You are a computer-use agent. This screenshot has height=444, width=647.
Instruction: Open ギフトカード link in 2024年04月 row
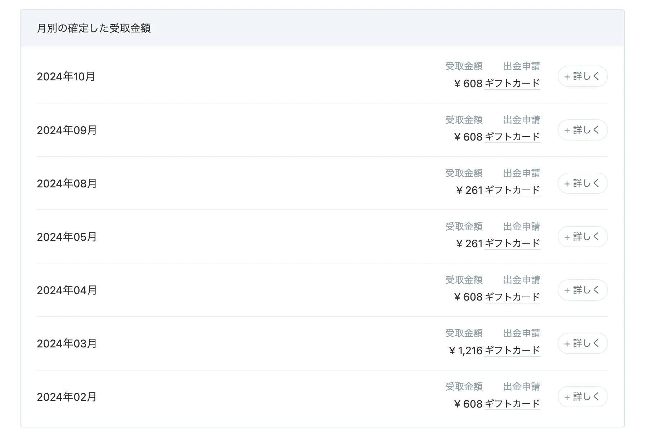tap(512, 297)
